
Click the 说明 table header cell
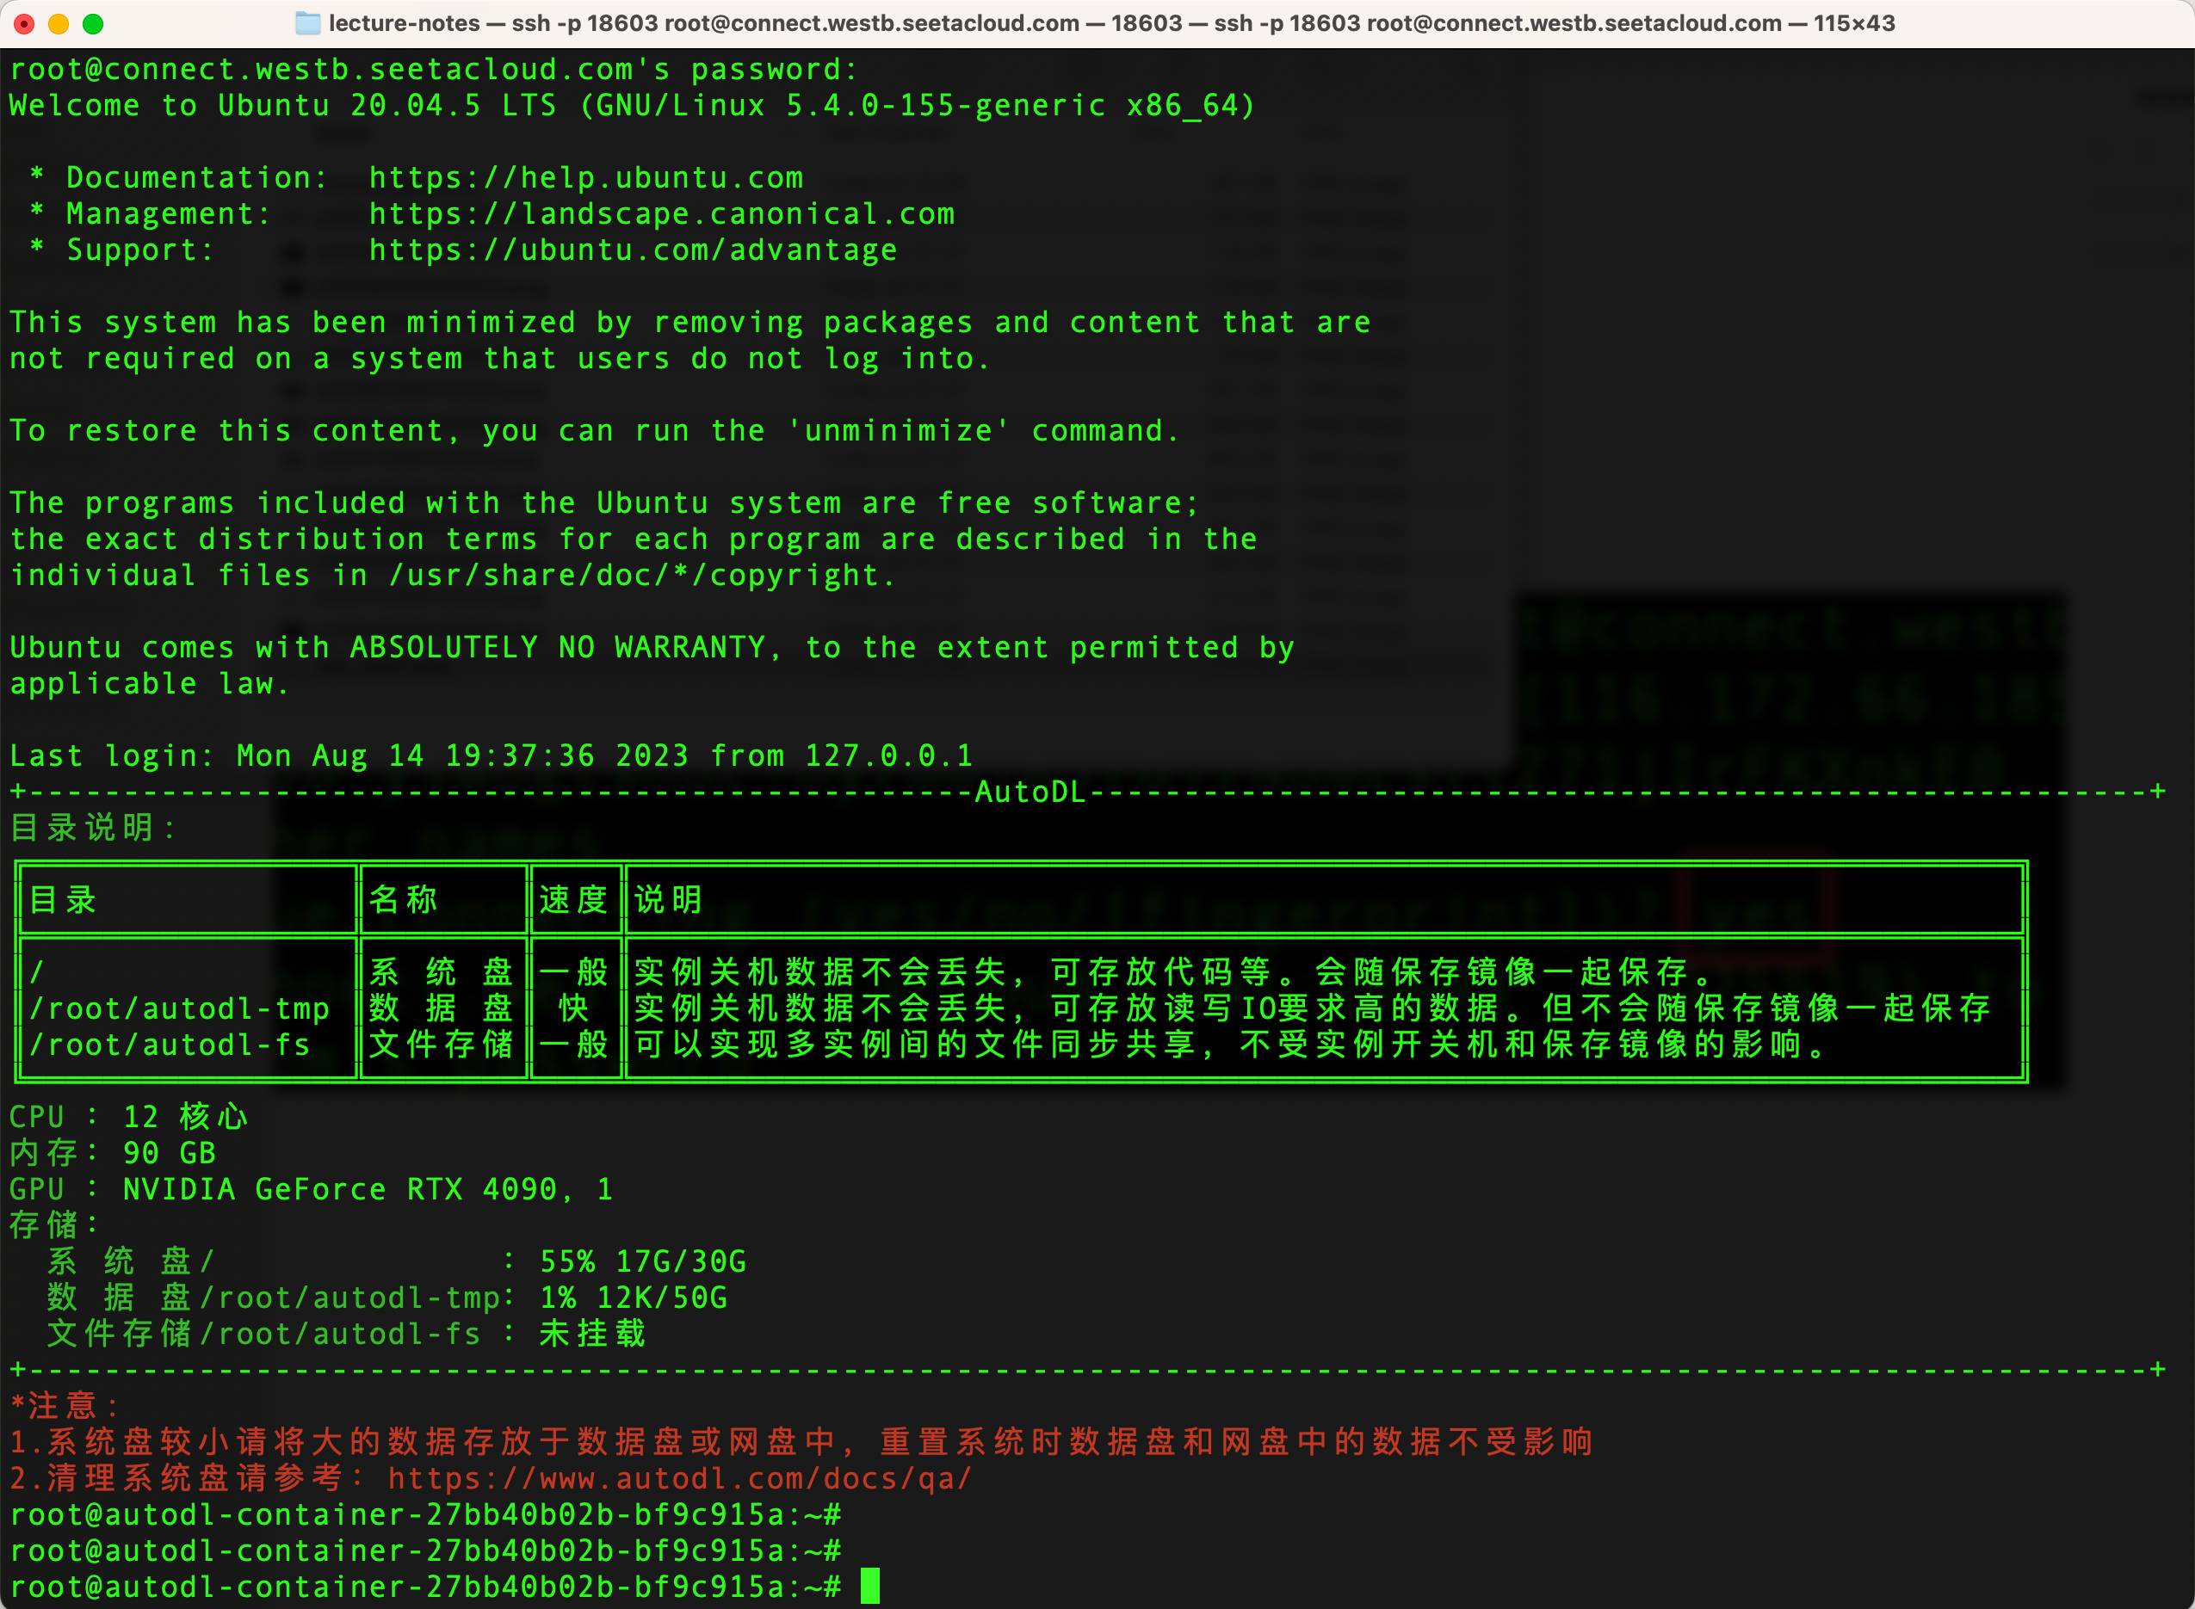[x=668, y=900]
